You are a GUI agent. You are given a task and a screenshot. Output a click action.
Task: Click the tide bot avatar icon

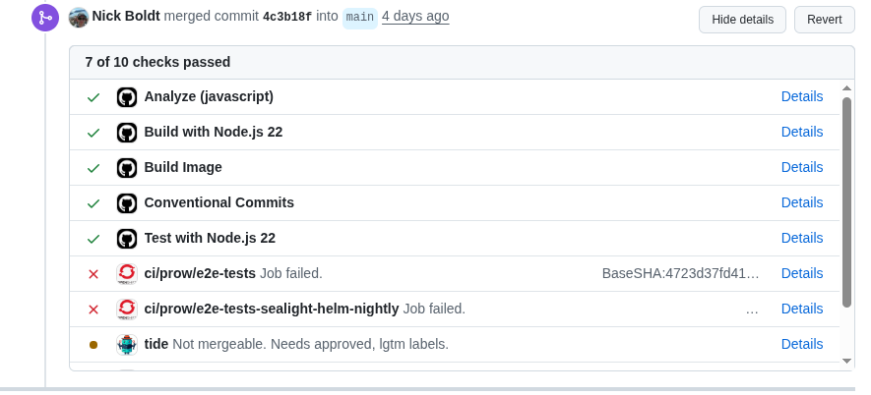coord(126,345)
